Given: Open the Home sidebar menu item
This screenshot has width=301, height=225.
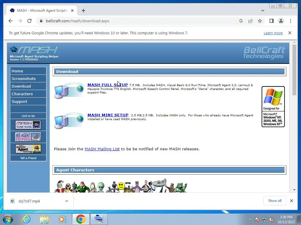Looking at the screenshot, I should click(x=28, y=71).
